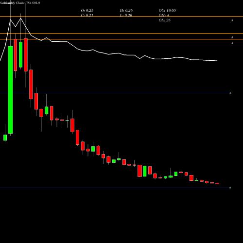Click the first small green candlestick at left

(x=5, y=138)
